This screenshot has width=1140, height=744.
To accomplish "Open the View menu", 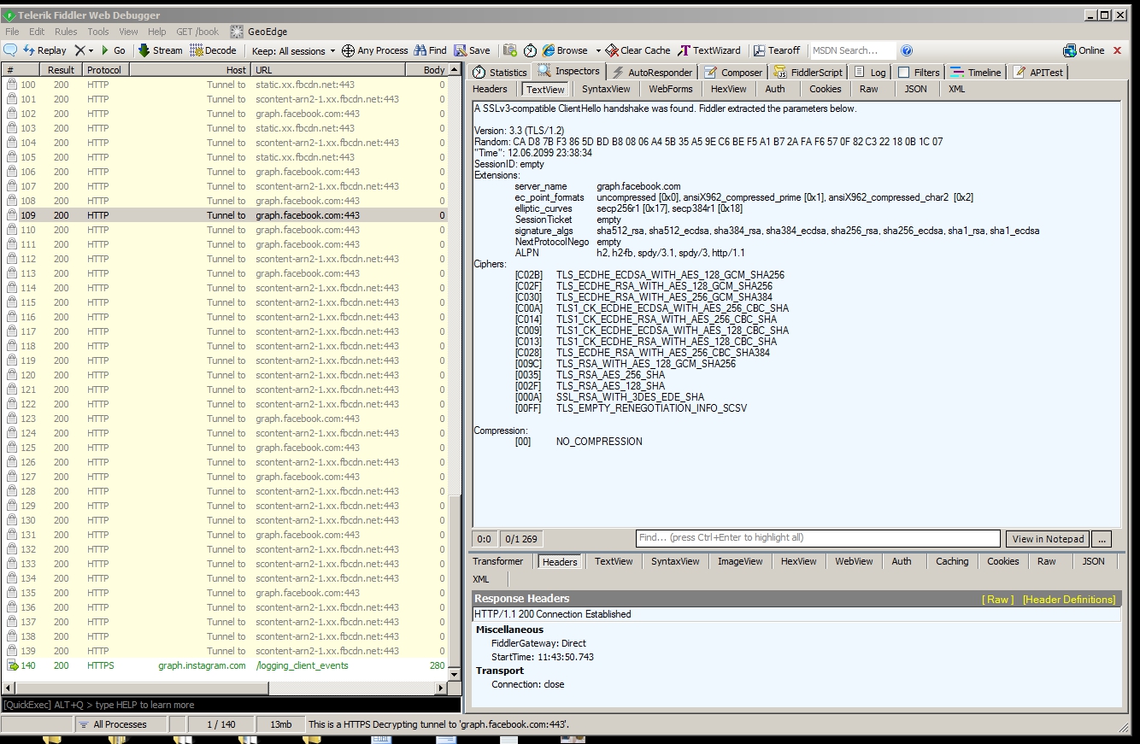I will coord(129,32).
